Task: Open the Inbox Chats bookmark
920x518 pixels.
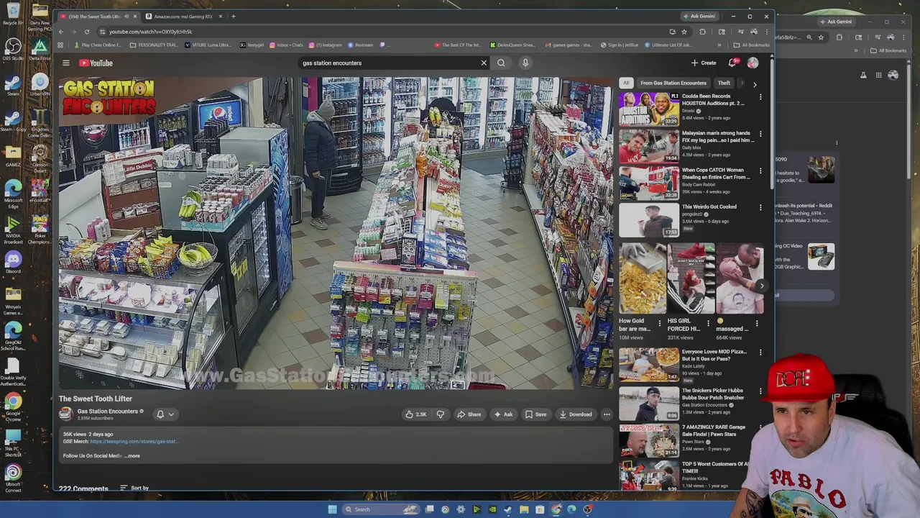Action: click(x=285, y=45)
